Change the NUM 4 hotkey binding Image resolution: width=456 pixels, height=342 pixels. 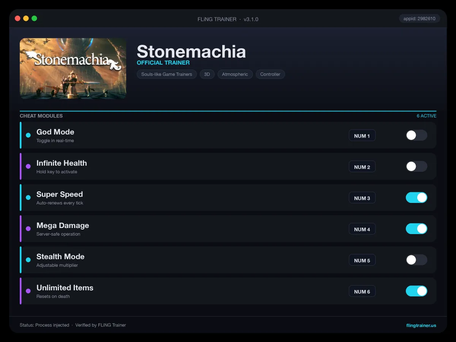362,229
